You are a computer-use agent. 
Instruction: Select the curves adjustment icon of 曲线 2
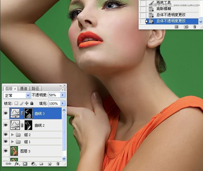(x=15, y=125)
